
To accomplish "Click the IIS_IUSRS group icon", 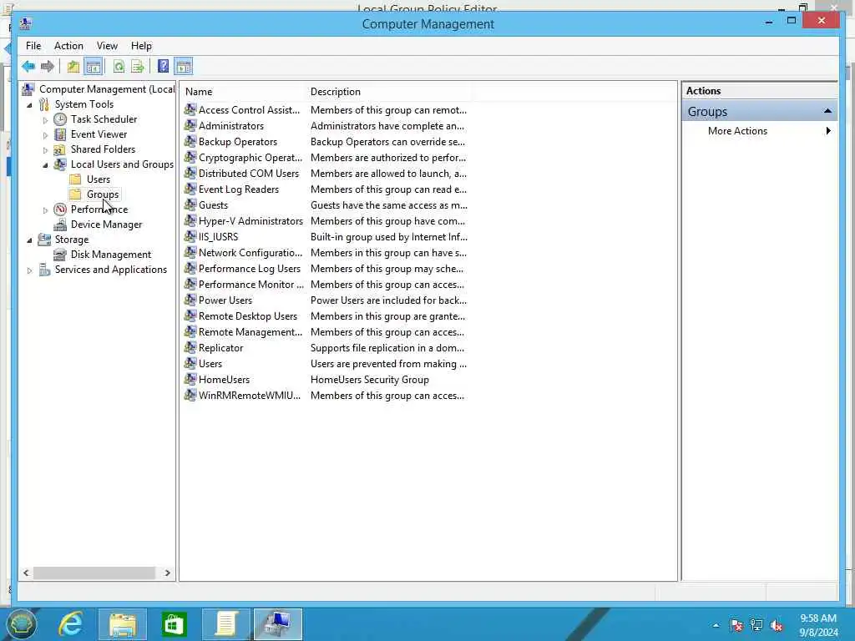I will coord(190,236).
